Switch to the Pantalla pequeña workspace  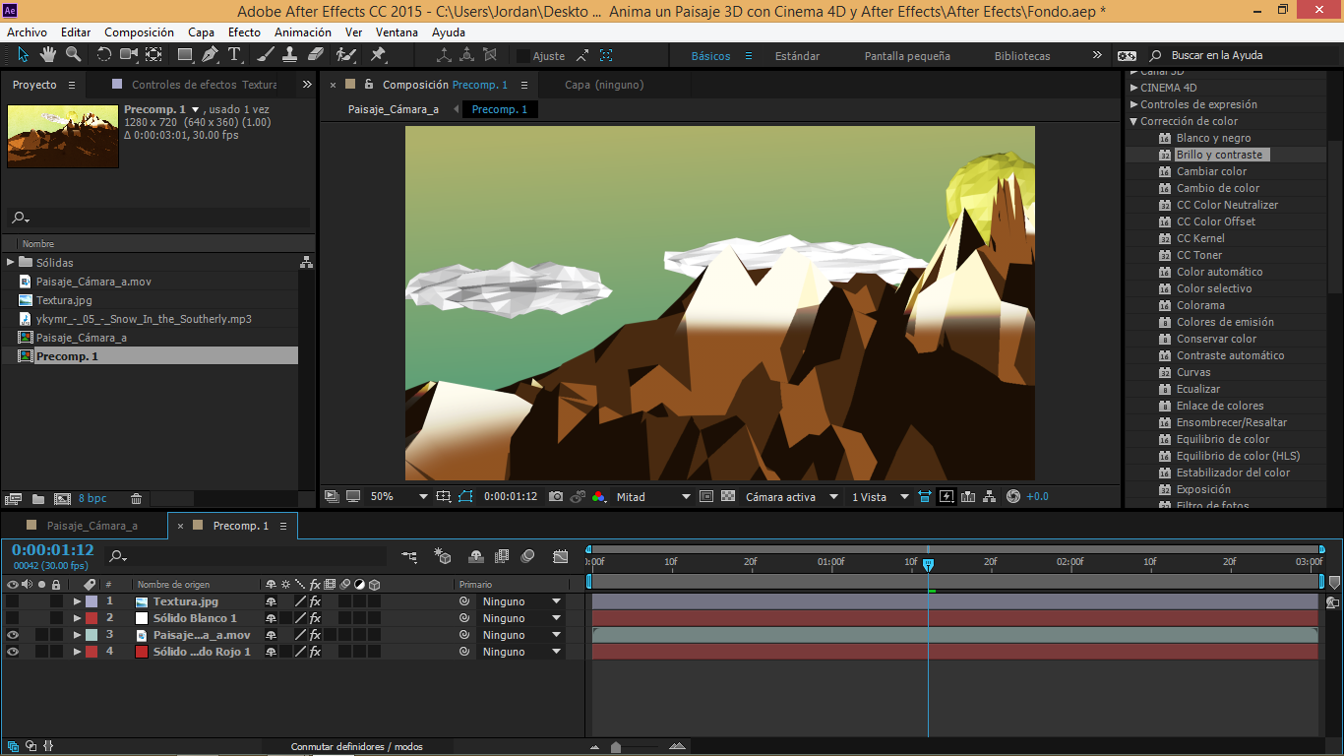907,56
